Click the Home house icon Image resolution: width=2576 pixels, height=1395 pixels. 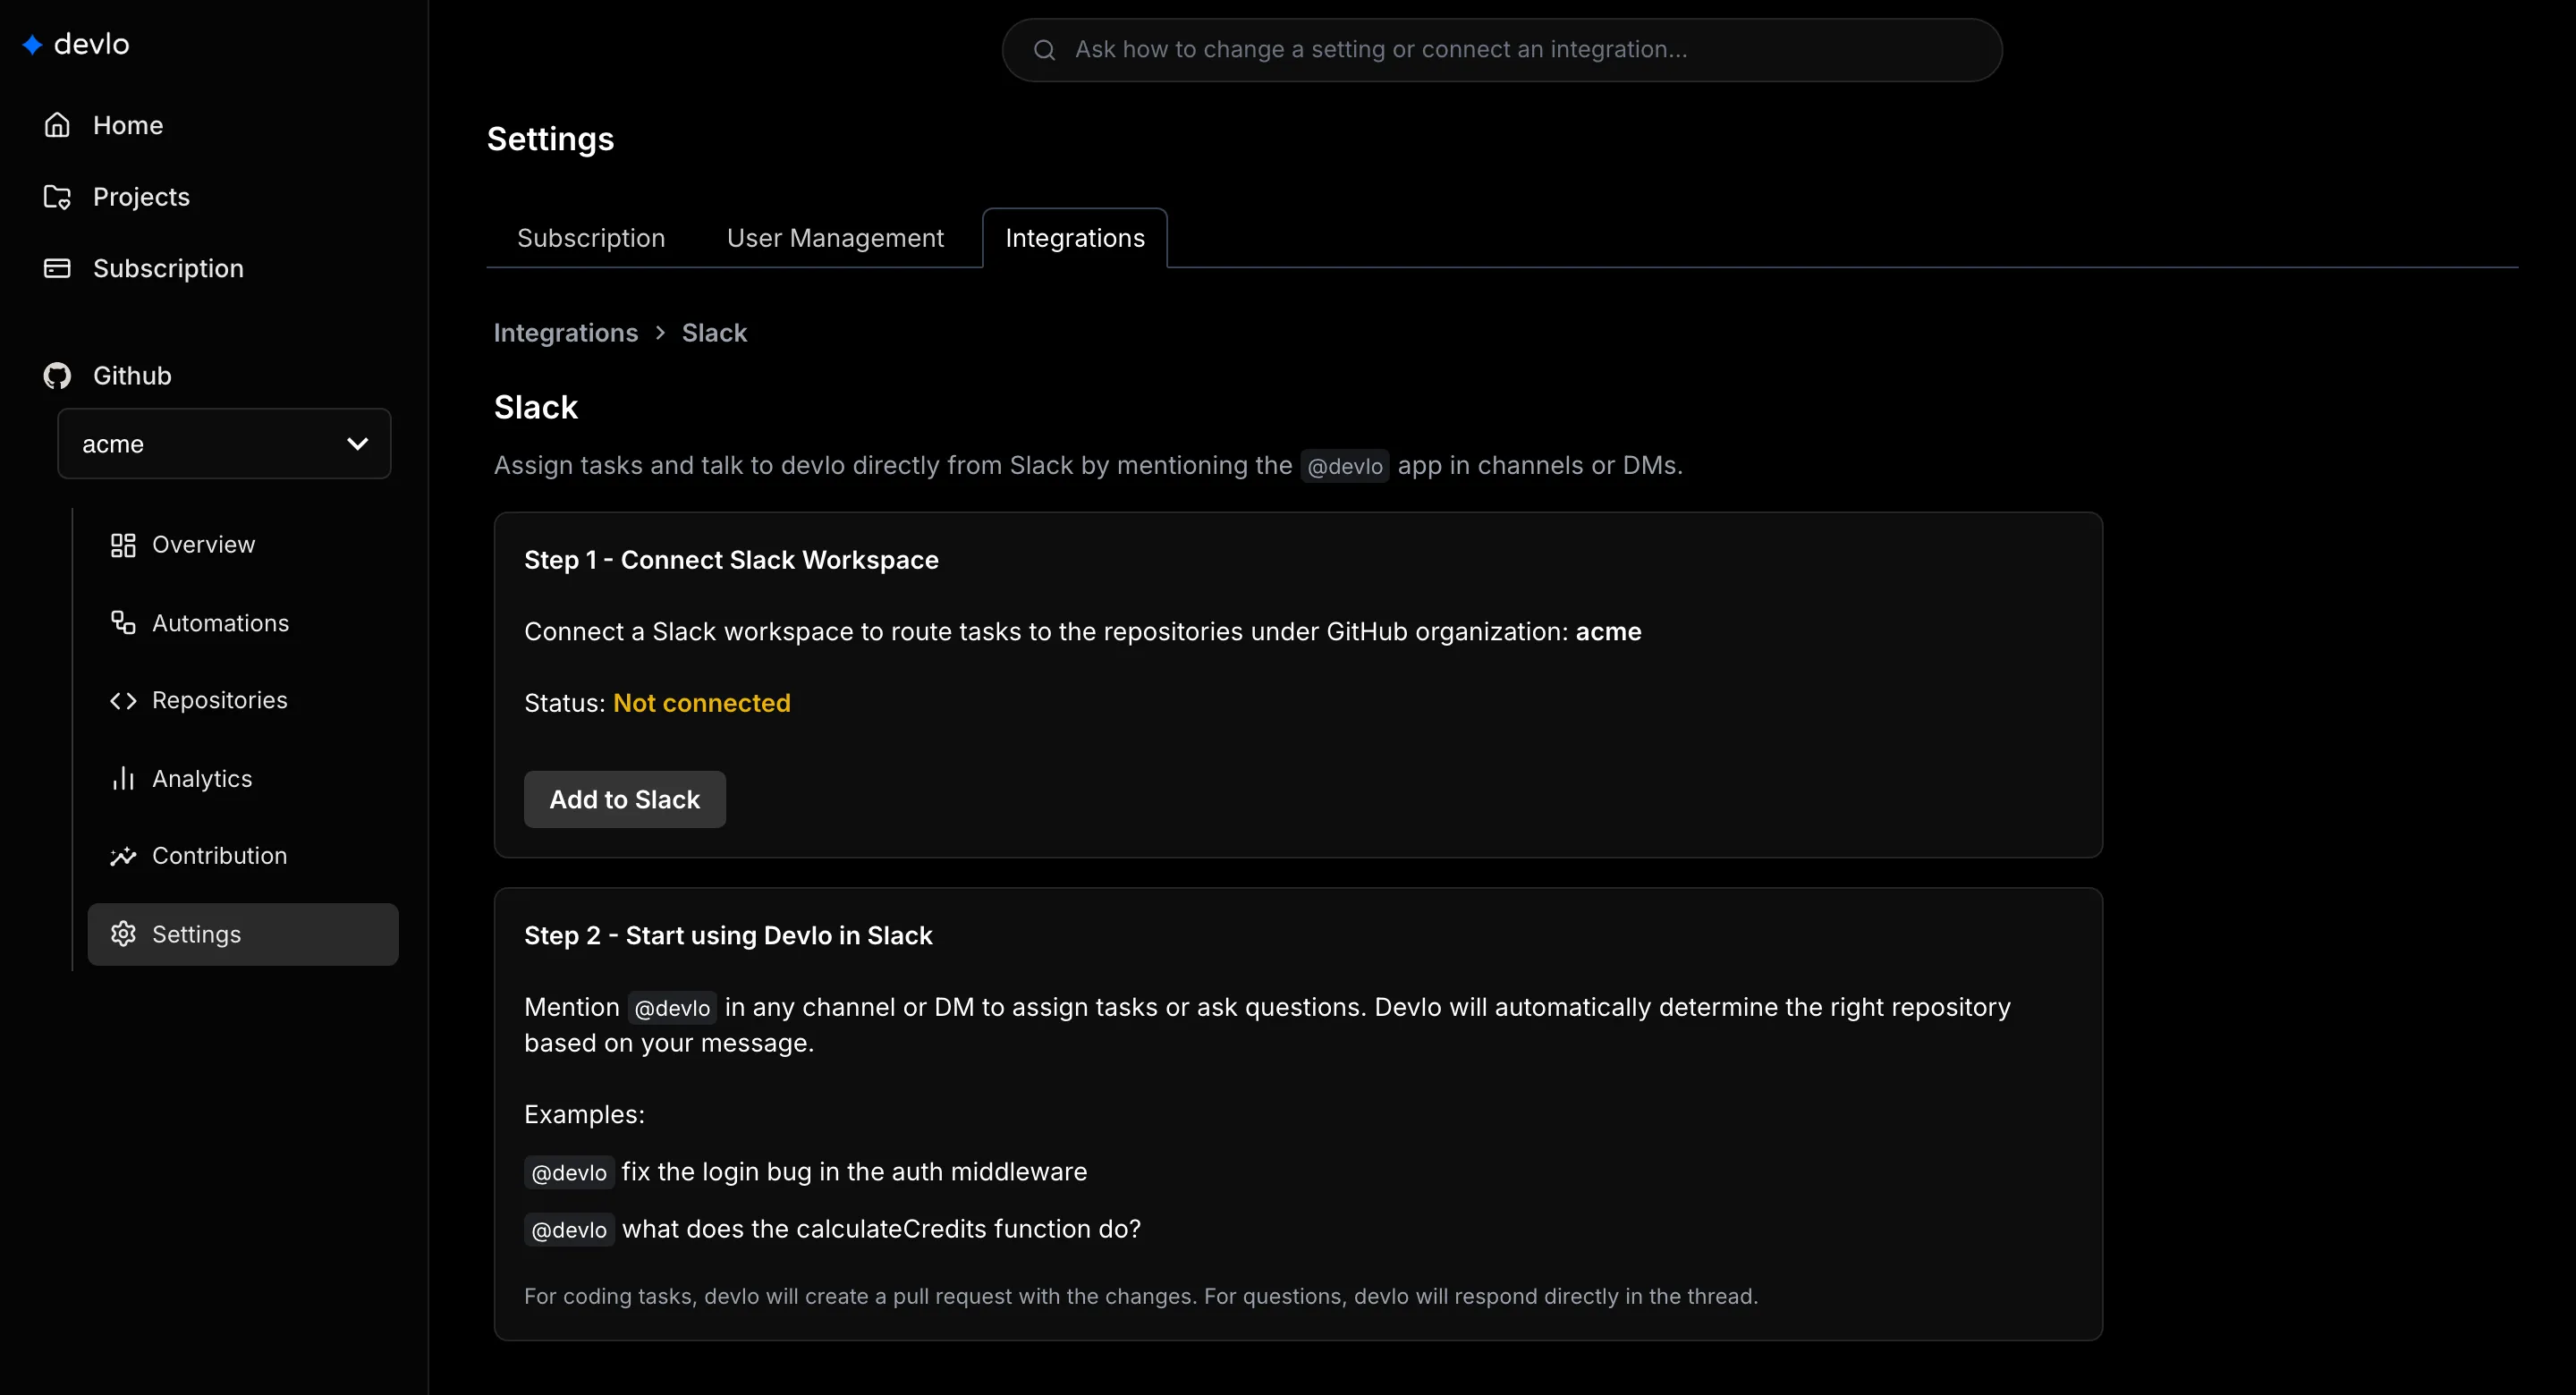click(x=57, y=125)
